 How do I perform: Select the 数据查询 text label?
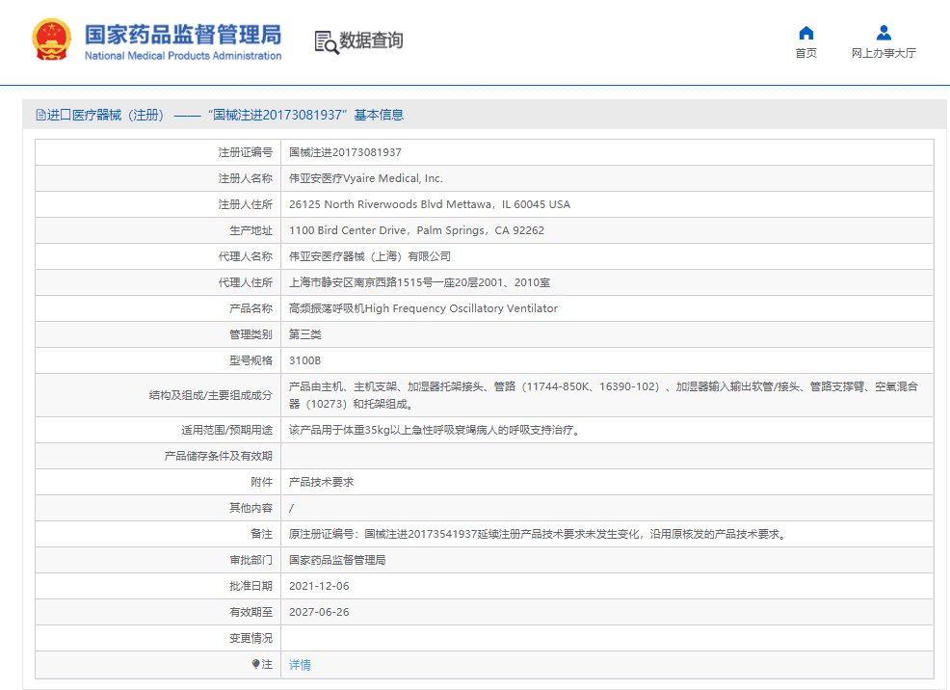371,40
